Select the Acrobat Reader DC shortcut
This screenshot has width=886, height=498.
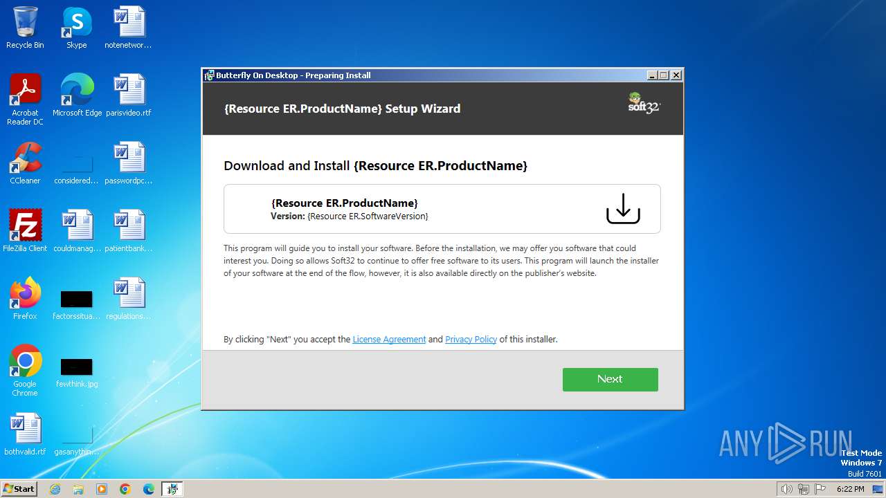(25, 100)
